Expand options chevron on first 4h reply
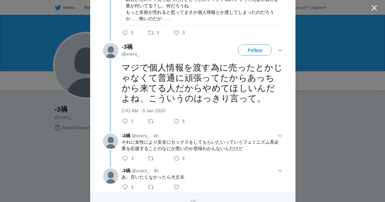This screenshot has height=202, width=385. click(280, 136)
